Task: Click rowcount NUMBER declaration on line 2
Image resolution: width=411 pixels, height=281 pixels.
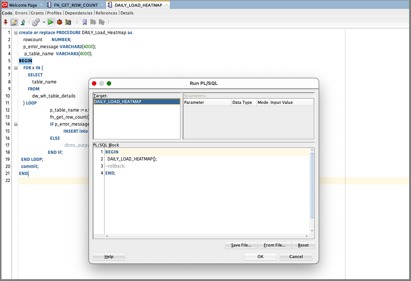Action: (x=47, y=40)
